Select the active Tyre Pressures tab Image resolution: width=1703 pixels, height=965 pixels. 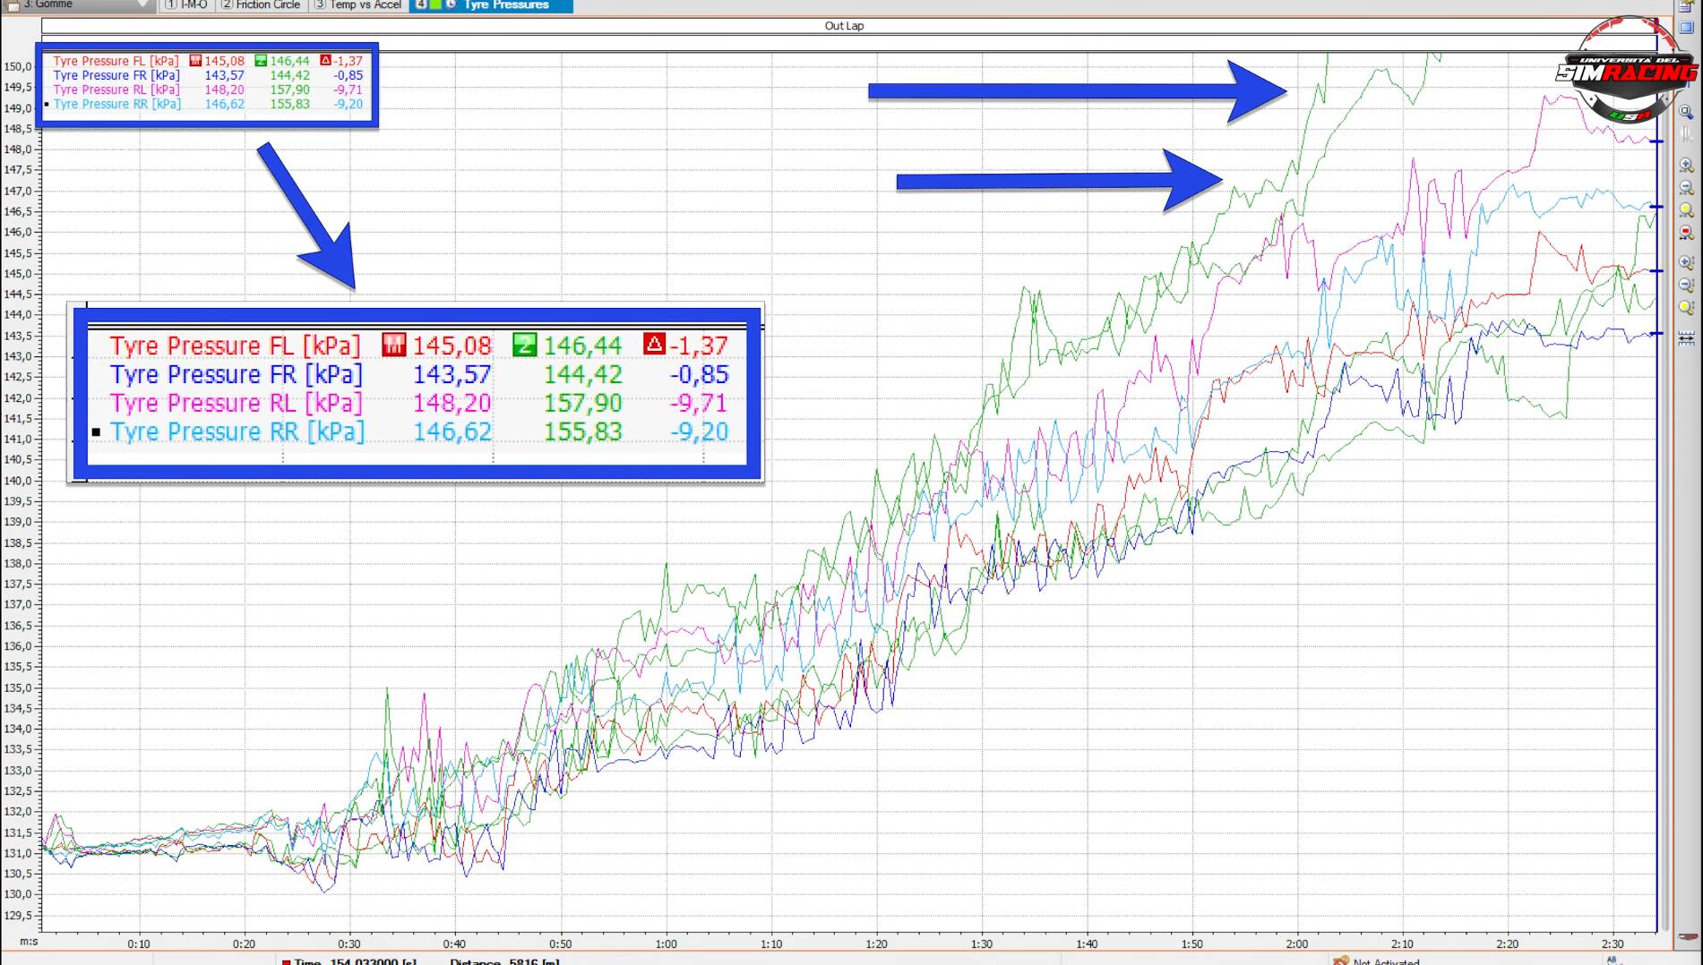pos(504,5)
